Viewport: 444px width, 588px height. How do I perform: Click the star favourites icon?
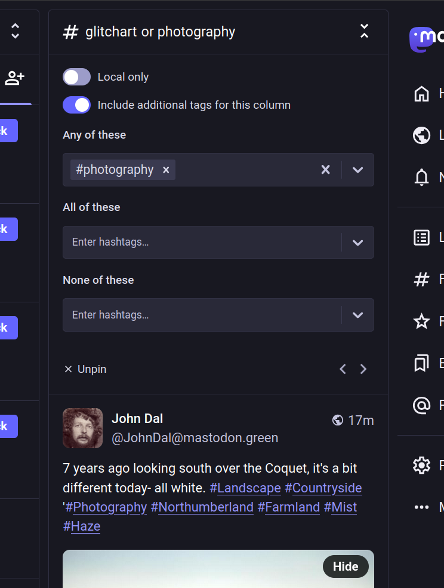[x=422, y=321]
